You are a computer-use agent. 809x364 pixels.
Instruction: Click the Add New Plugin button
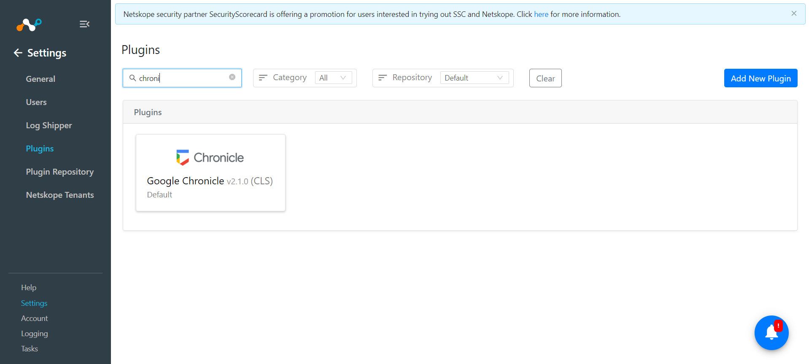tap(760, 78)
